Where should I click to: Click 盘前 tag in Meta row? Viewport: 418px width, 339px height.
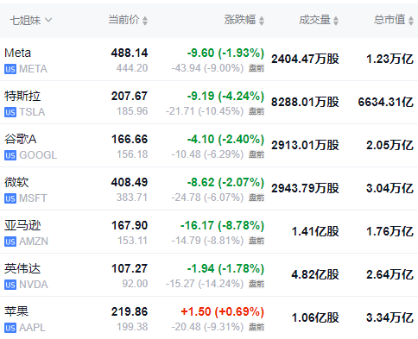click(256, 68)
